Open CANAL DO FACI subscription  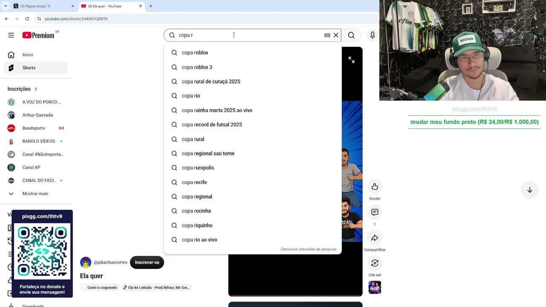coord(36,180)
